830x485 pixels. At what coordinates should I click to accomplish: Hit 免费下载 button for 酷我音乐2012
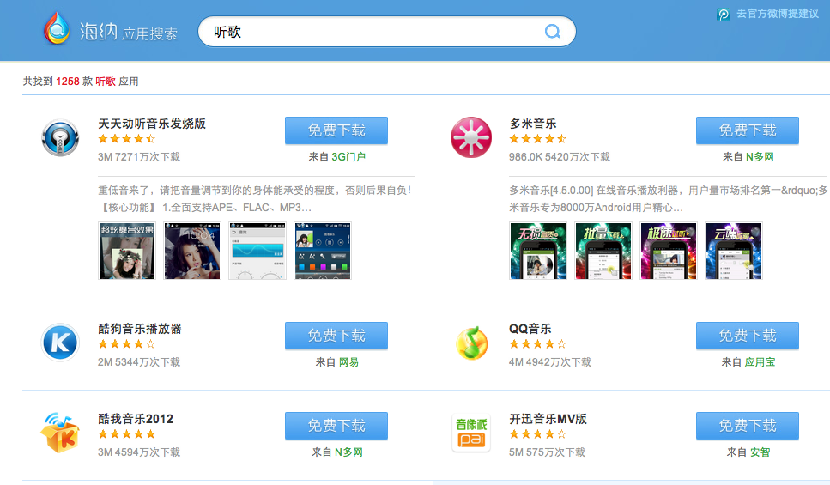click(x=336, y=426)
